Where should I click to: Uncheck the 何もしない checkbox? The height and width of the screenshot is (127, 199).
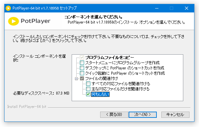(x=88, y=94)
